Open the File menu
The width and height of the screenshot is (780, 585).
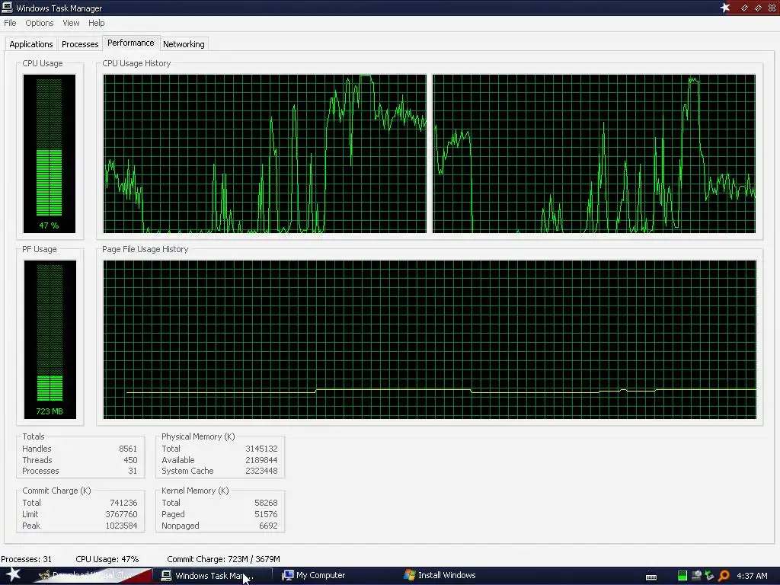(x=10, y=23)
